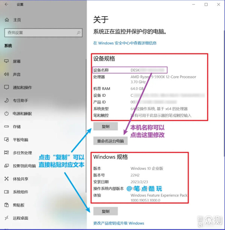Select the 屏幕 display icon
The image size is (225, 230).
pos(7,61)
